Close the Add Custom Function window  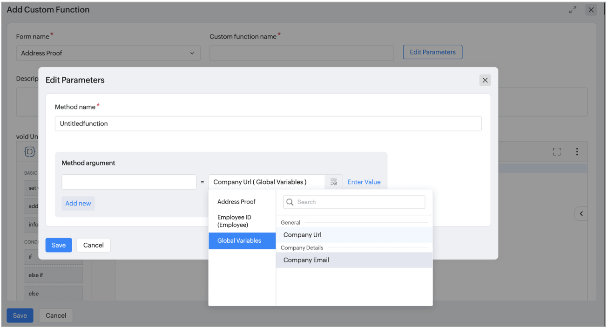click(591, 10)
